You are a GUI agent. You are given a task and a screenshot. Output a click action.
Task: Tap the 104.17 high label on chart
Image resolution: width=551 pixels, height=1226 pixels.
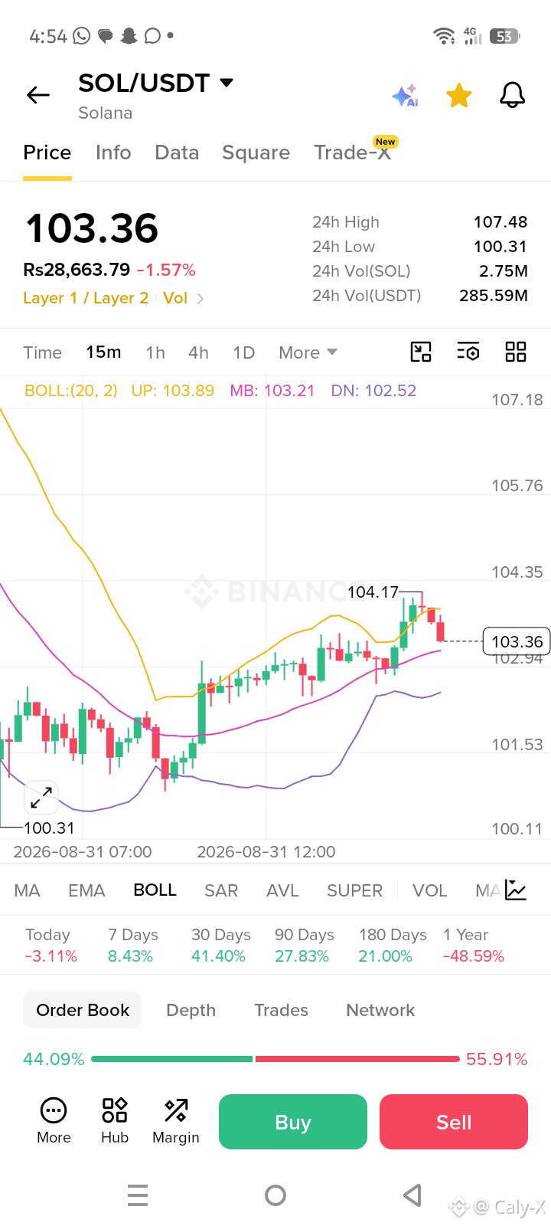(373, 592)
